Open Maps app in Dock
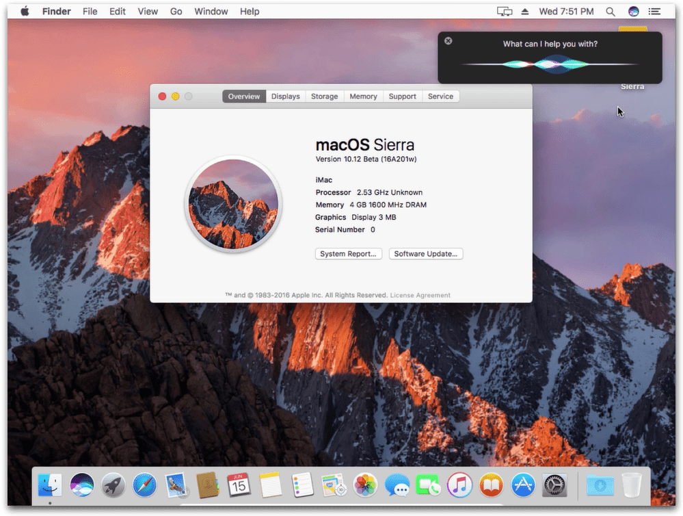Viewport: 683px width, 516px height. (x=334, y=485)
